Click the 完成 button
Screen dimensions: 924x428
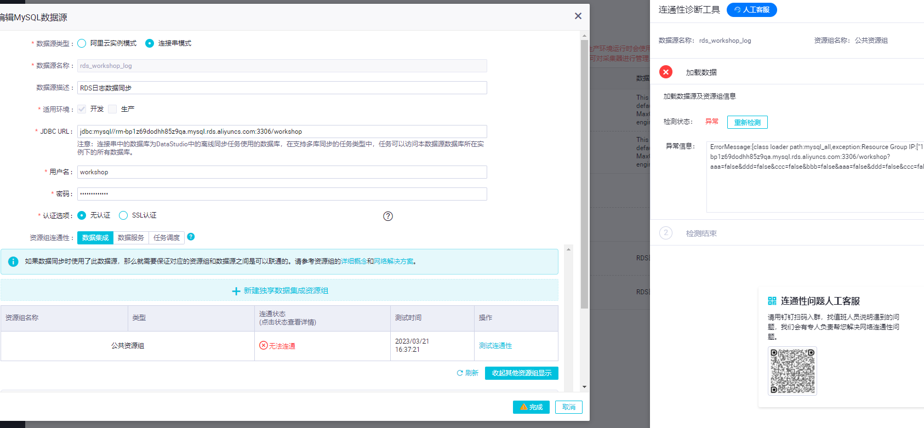[531, 407]
